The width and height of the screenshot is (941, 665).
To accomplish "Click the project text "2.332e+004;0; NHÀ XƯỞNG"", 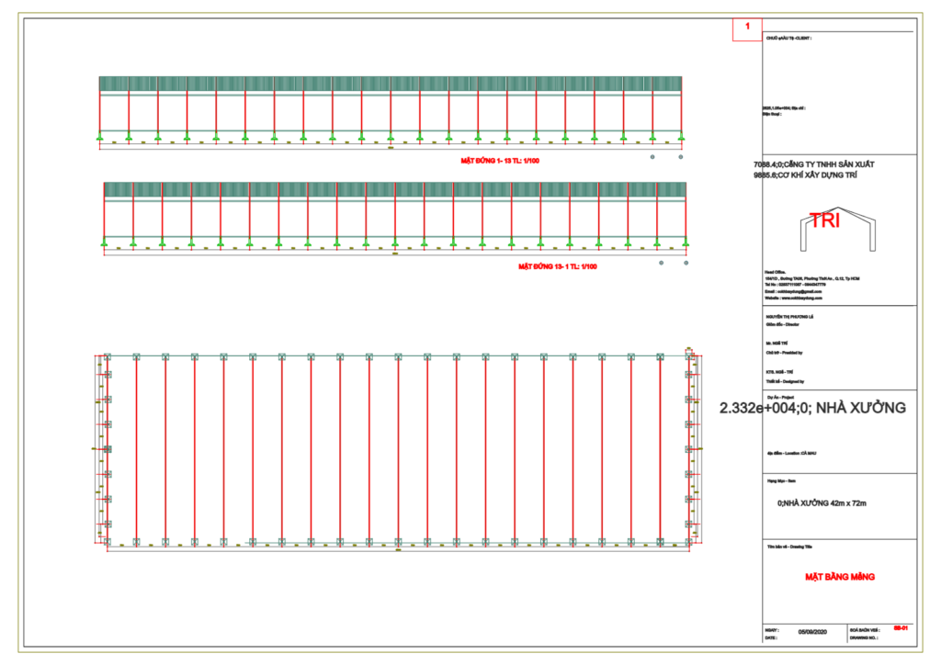I will pos(812,408).
